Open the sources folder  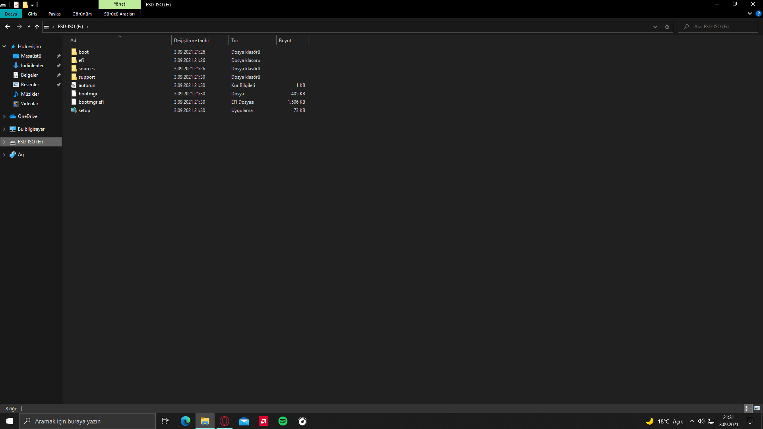(86, 69)
